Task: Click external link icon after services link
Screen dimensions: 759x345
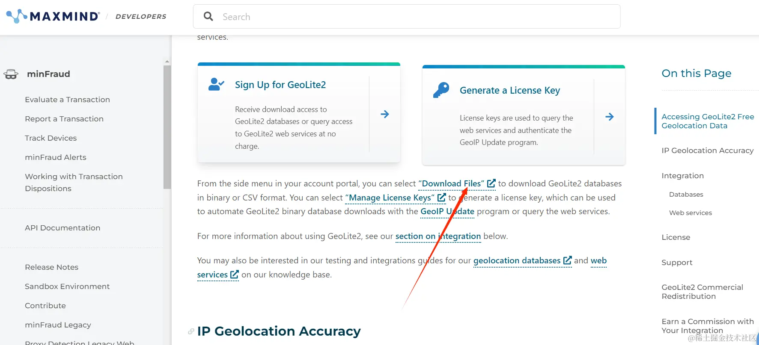Action: click(x=235, y=274)
